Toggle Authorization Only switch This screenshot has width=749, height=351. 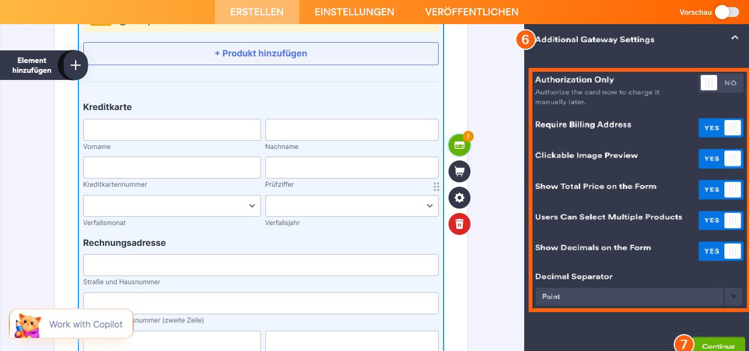[x=721, y=83]
